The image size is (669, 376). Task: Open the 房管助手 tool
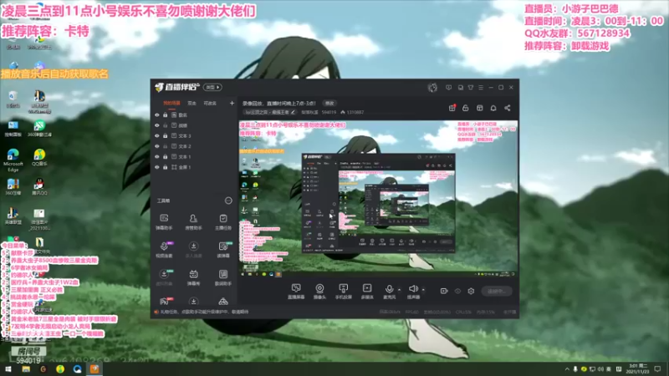click(x=193, y=222)
